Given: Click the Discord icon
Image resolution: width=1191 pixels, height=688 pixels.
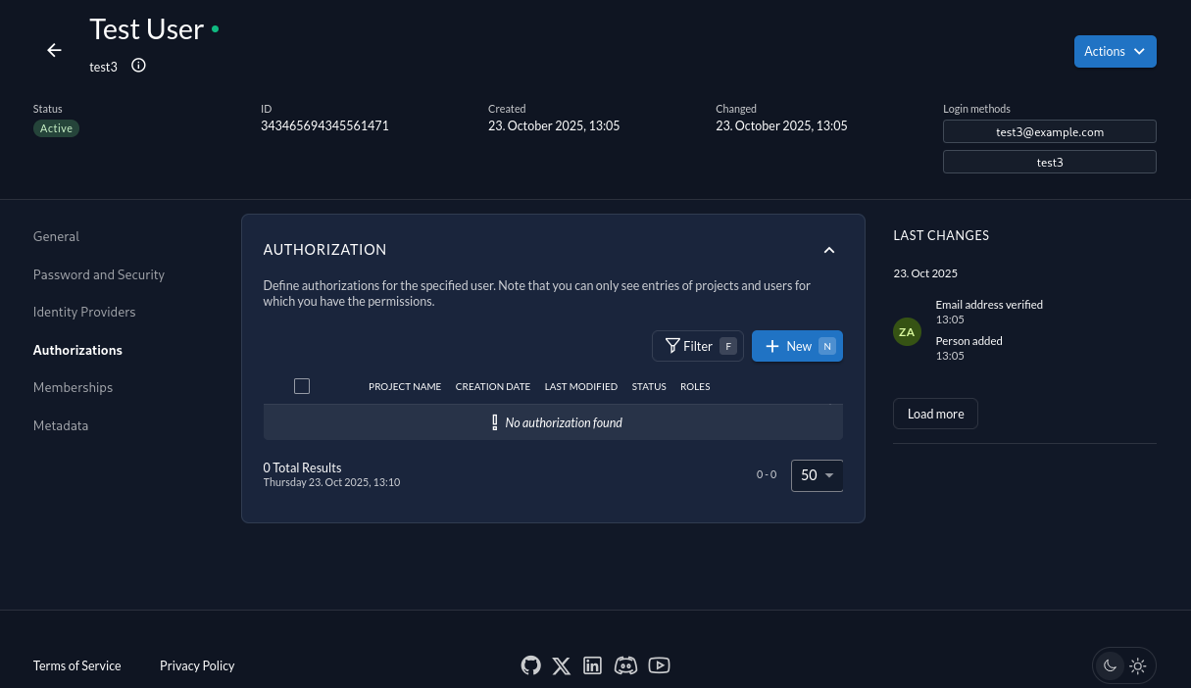Looking at the screenshot, I should [625, 665].
